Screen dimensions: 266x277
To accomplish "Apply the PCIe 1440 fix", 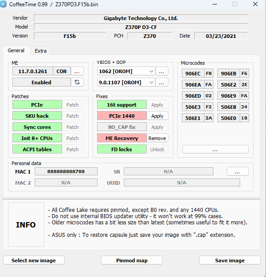I will [157, 116].
